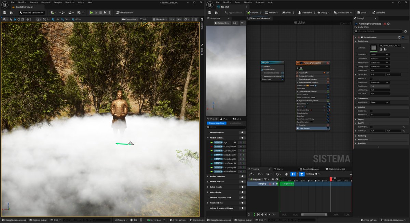Click the Fase button on the Proprietà node
The image size is (410, 223).
pos(326,73)
